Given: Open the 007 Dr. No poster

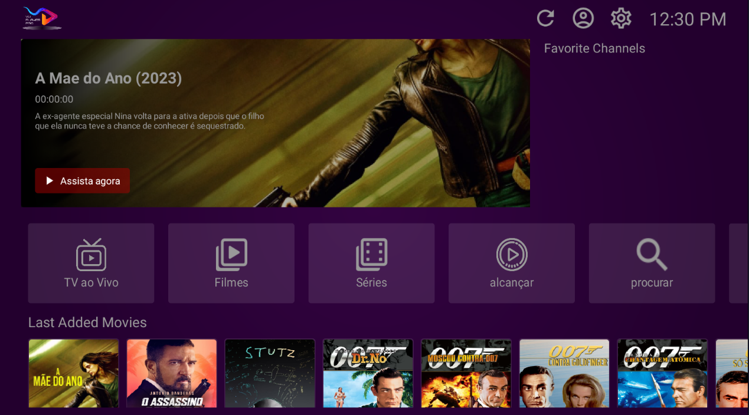Looking at the screenshot, I should (x=368, y=373).
